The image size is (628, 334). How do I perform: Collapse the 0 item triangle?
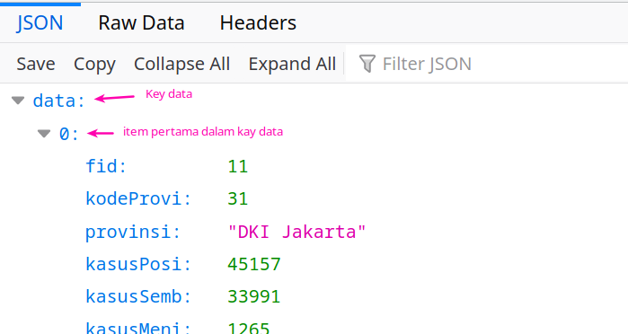pyautogui.click(x=44, y=134)
